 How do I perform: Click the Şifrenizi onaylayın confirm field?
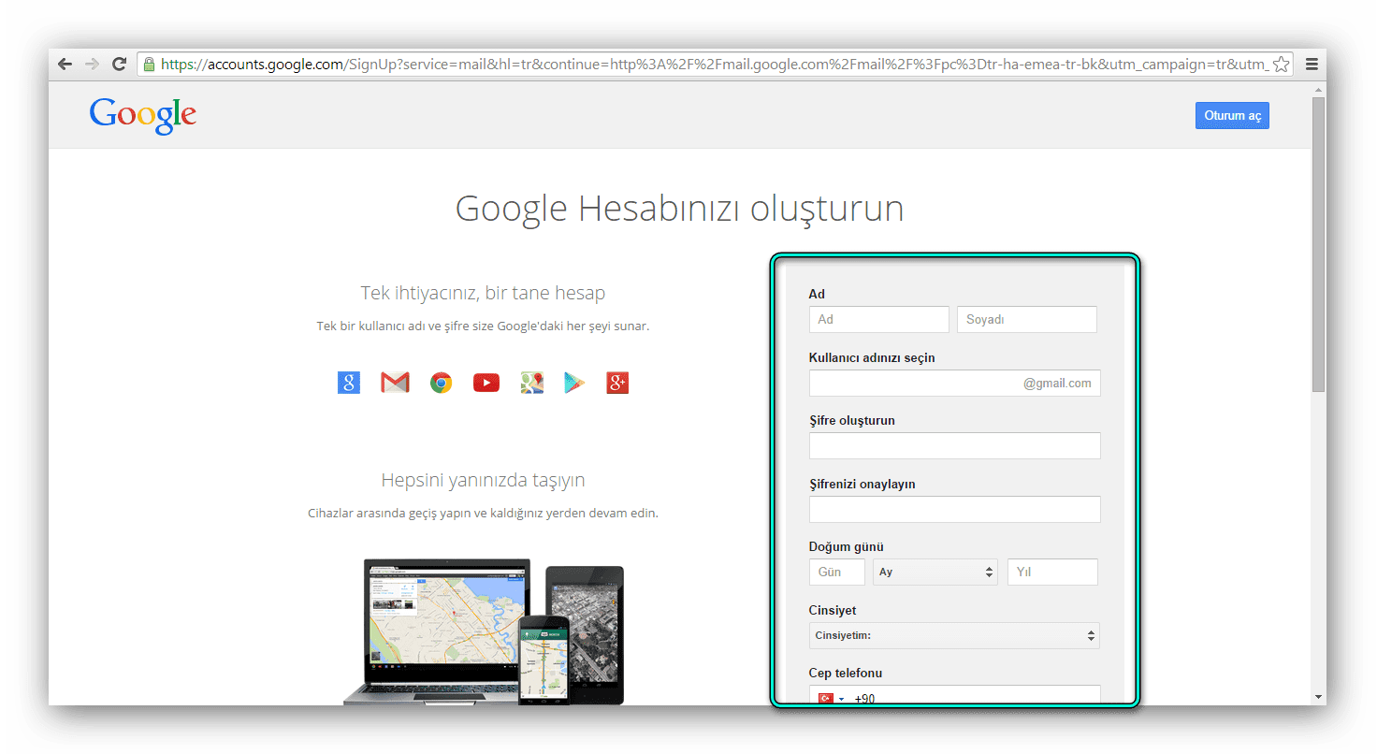click(954, 509)
